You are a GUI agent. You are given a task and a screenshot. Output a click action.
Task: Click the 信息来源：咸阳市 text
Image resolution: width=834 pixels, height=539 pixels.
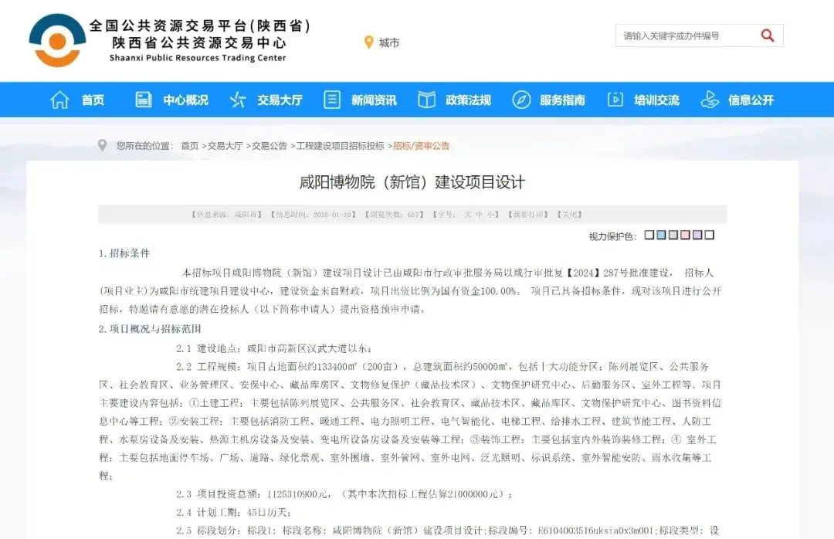(x=227, y=215)
